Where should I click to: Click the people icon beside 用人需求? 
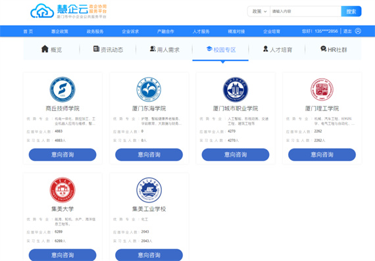coord(153,49)
